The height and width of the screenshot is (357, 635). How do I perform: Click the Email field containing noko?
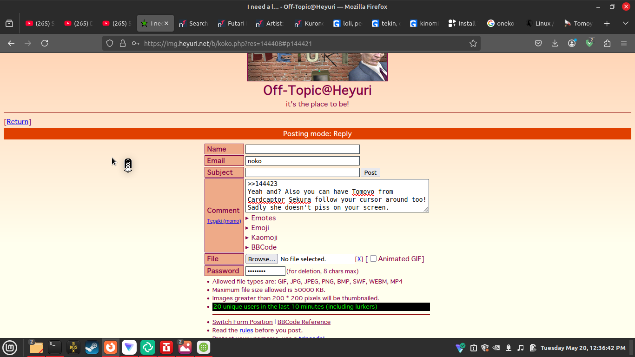[303, 161]
